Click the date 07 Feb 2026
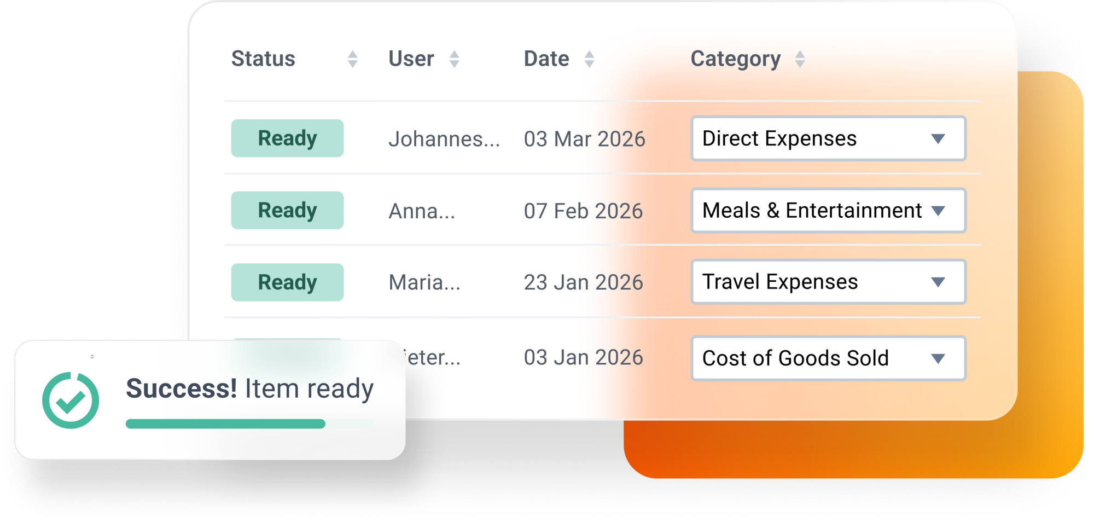This screenshot has width=1094, height=522. (x=583, y=211)
